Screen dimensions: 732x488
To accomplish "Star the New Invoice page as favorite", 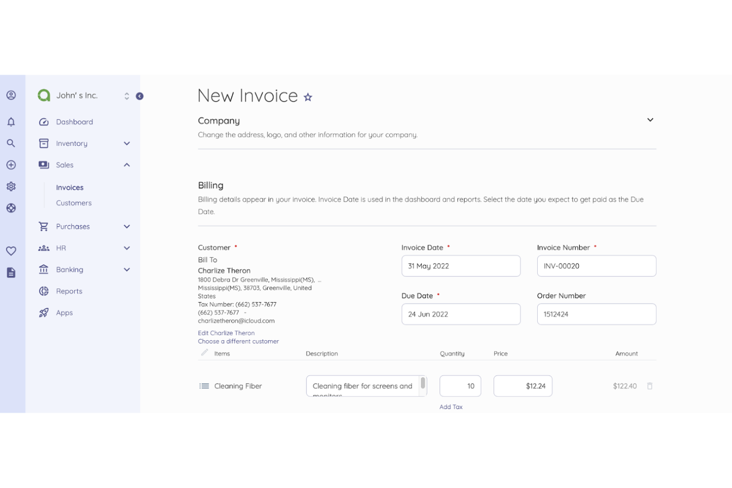I will (x=308, y=97).
